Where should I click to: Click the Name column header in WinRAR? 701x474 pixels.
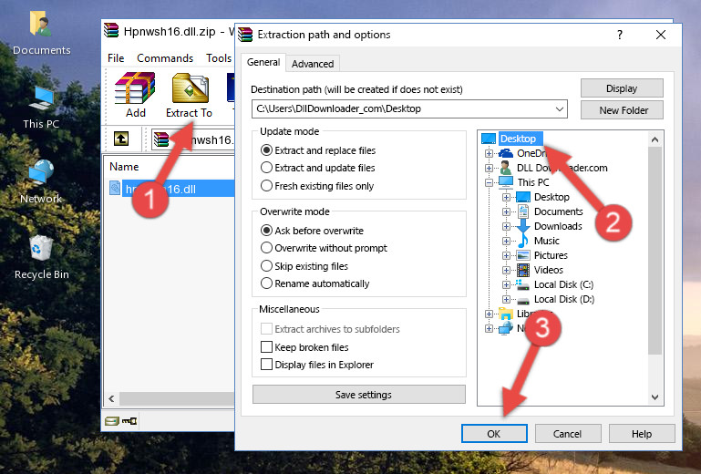pyautogui.click(x=124, y=167)
